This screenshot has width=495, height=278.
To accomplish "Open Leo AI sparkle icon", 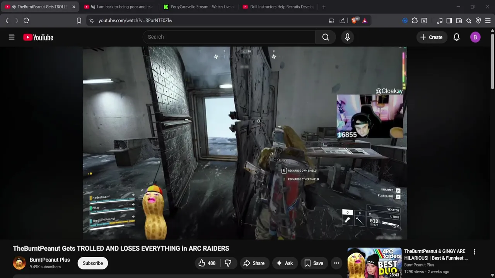I will (x=469, y=20).
